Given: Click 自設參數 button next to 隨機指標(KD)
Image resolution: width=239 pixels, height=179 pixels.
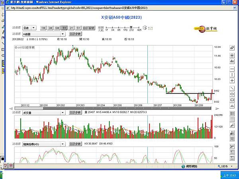Looking at the screenshot, I should pyautogui.click(x=75, y=144).
